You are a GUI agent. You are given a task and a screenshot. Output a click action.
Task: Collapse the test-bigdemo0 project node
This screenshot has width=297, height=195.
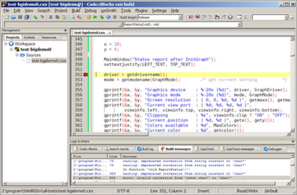(11, 49)
